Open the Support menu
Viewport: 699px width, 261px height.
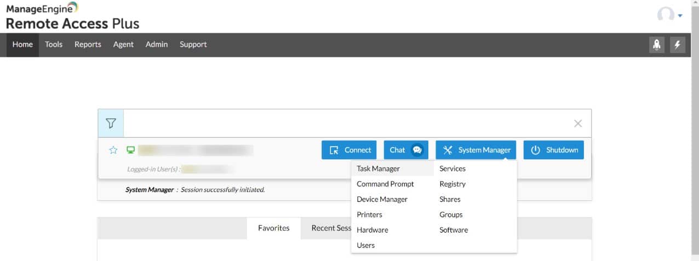coord(193,44)
